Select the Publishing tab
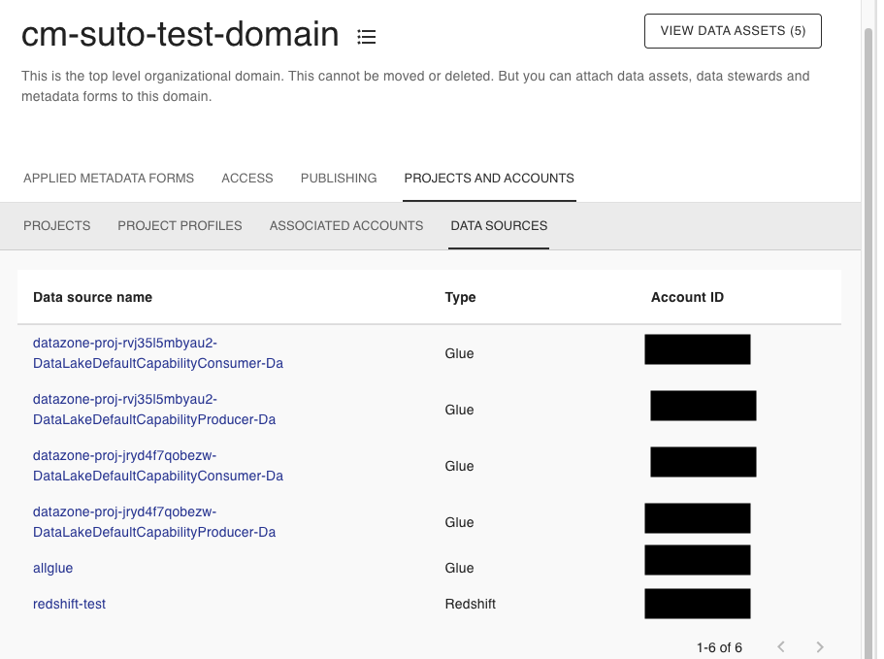Image resolution: width=884 pixels, height=659 pixels. pos(339,179)
